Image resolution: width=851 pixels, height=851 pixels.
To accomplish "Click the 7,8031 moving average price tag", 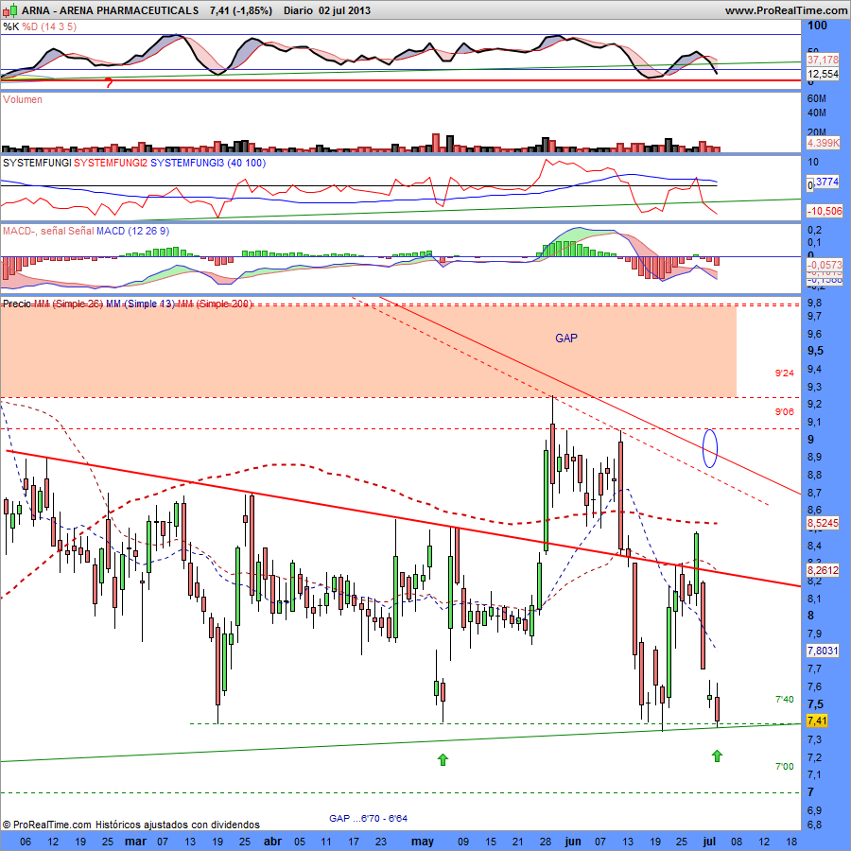I will pyautogui.click(x=823, y=651).
